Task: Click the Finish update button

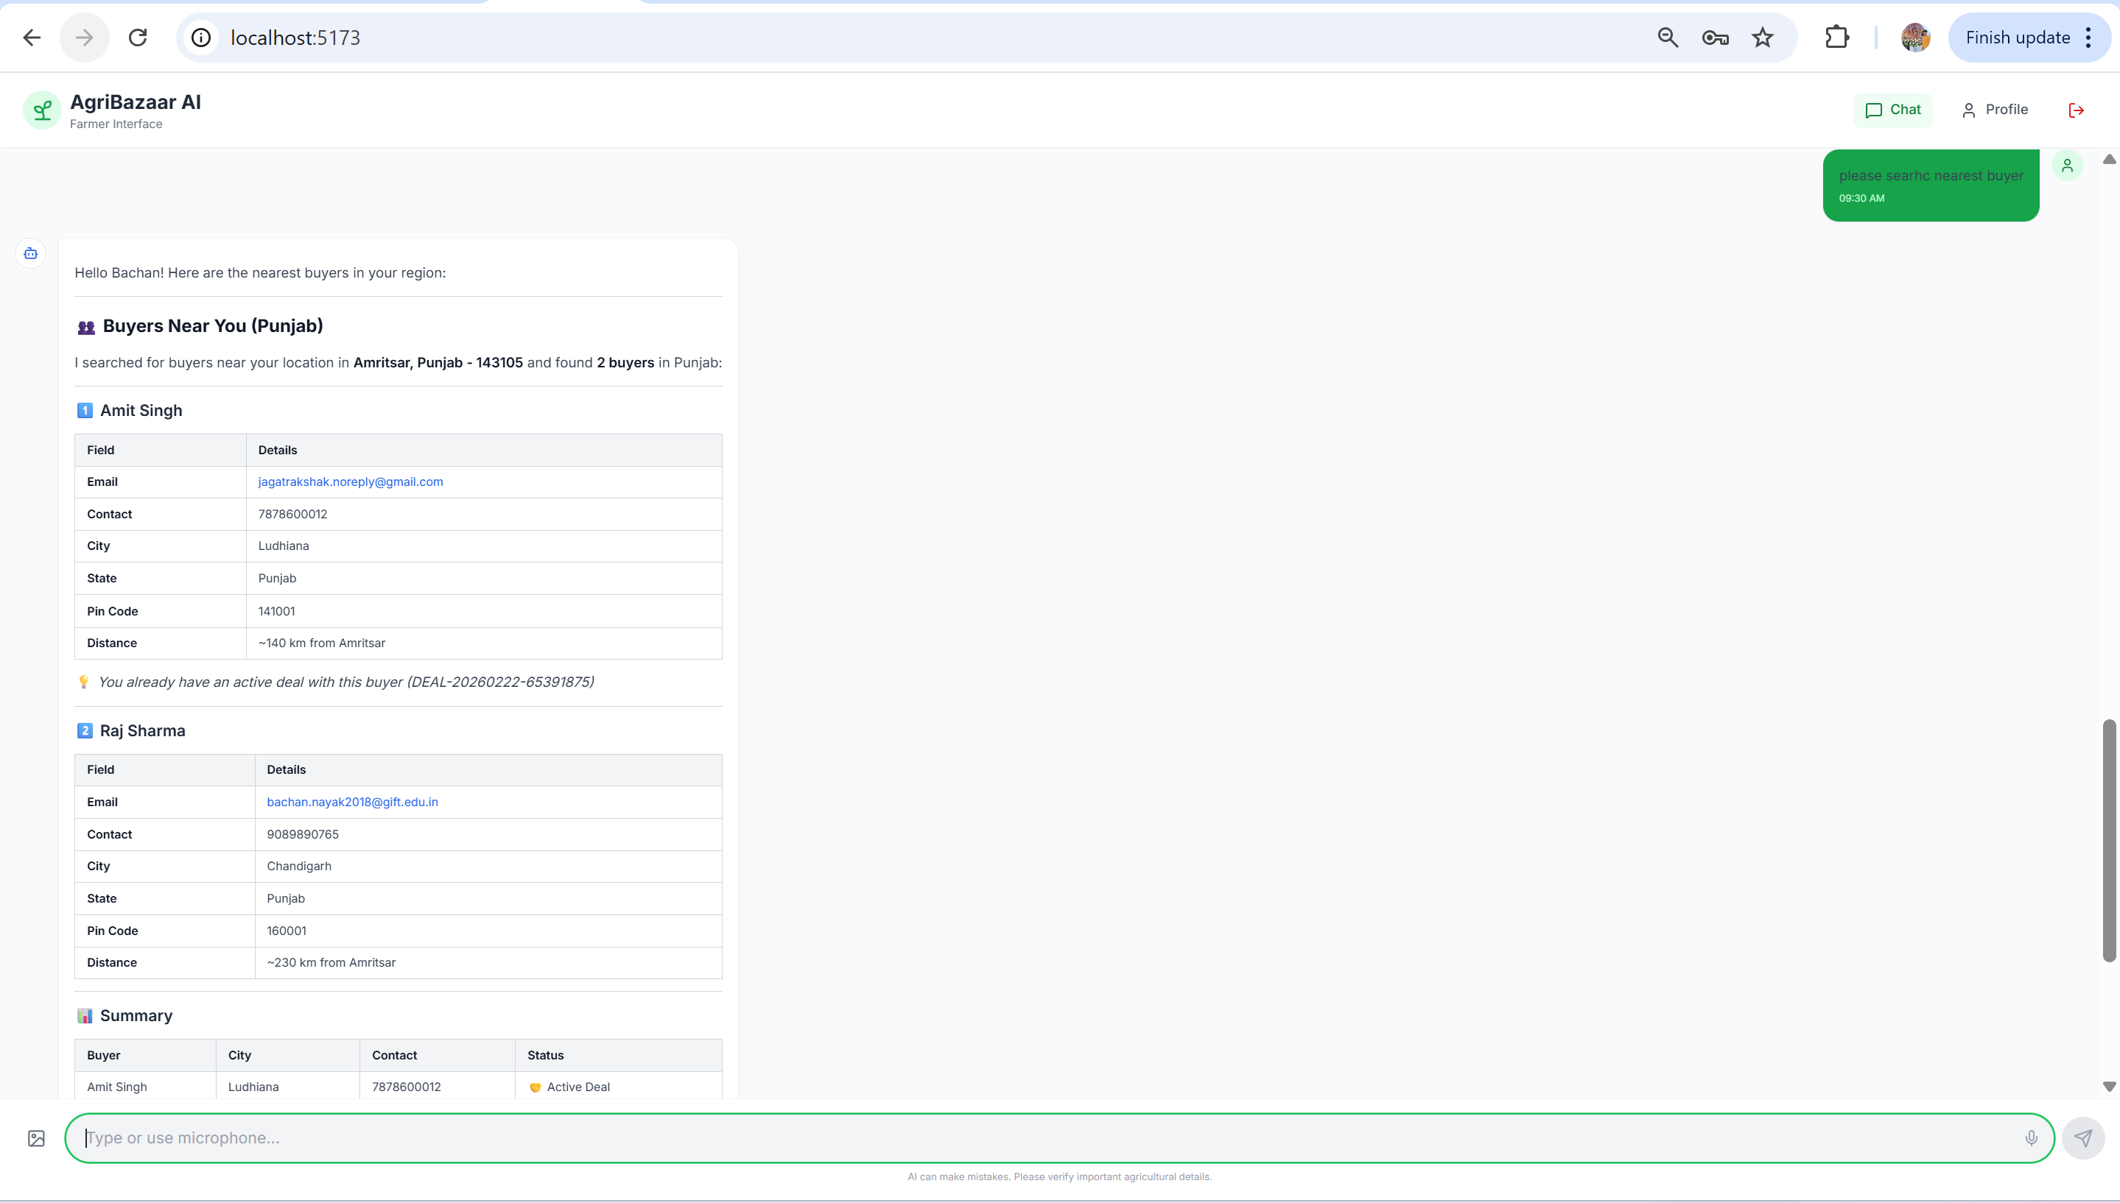Action: tap(2017, 38)
